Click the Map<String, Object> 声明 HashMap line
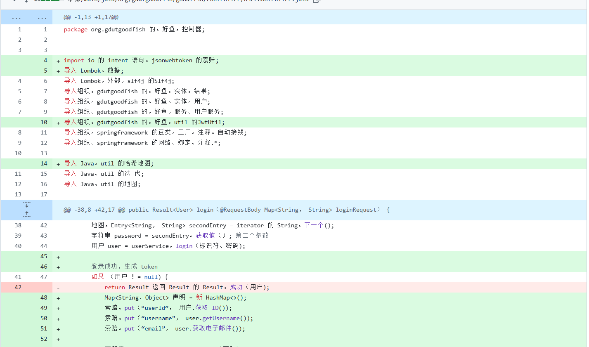The height and width of the screenshot is (347, 589). coord(175,297)
